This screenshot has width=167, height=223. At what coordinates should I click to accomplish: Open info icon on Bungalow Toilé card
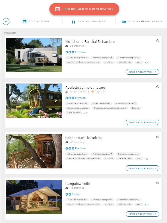[x=158, y=183]
